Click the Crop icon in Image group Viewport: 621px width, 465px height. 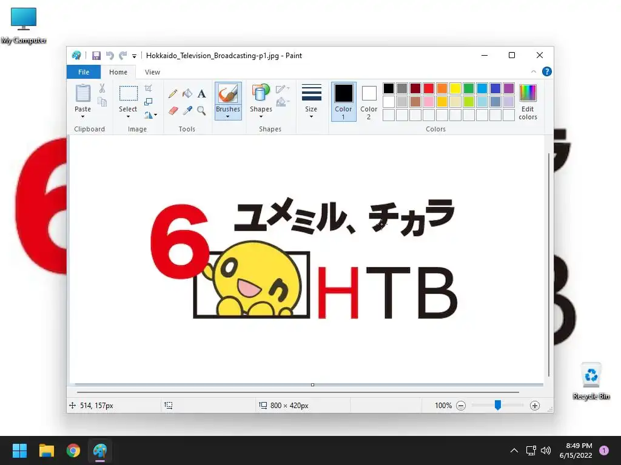(148, 88)
